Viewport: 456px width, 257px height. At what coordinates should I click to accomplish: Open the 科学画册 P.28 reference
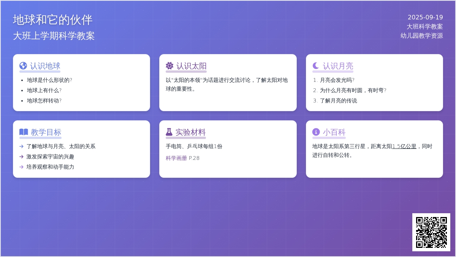click(182, 158)
